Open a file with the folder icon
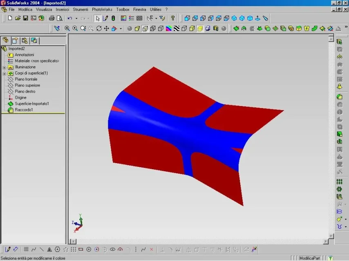This screenshot has height=261, width=349. pyautogui.click(x=18, y=18)
